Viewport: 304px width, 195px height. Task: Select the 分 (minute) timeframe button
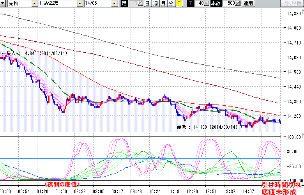[x=171, y=4]
